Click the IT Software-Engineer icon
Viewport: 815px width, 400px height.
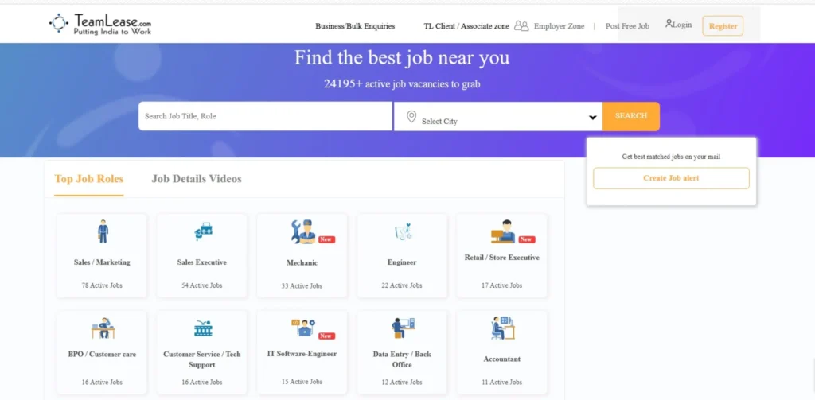pos(303,328)
